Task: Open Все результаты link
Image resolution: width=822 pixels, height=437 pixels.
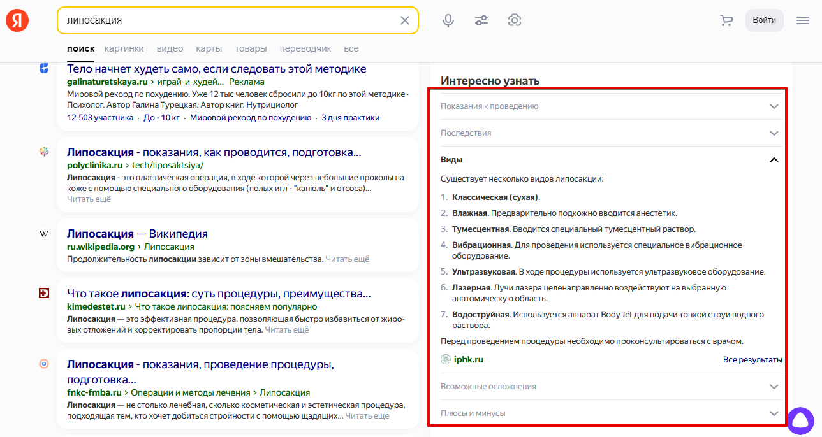Action: click(x=752, y=360)
